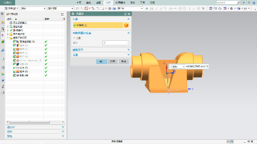257x144 pixels.
Task: Click the settings gear above the navigator
Action: click(2, 14)
